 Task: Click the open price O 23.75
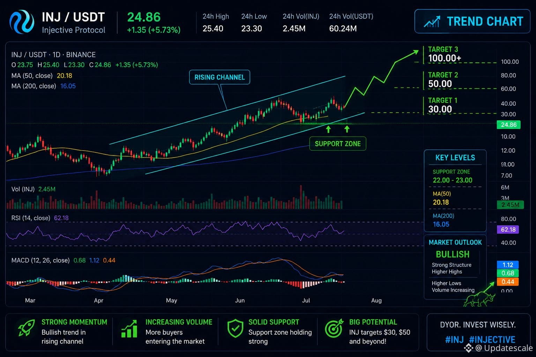point(22,65)
